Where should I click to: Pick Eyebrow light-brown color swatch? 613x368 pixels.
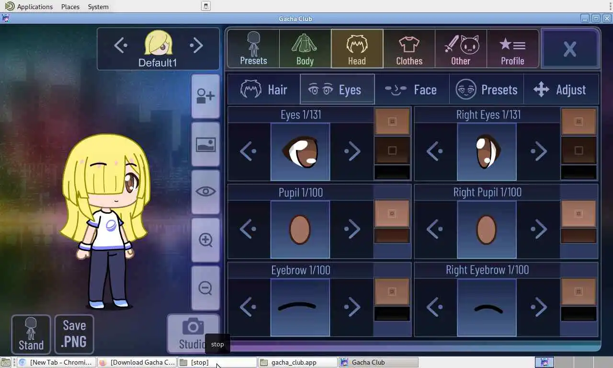click(x=392, y=291)
